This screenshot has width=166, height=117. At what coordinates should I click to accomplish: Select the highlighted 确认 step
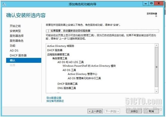click(24, 60)
